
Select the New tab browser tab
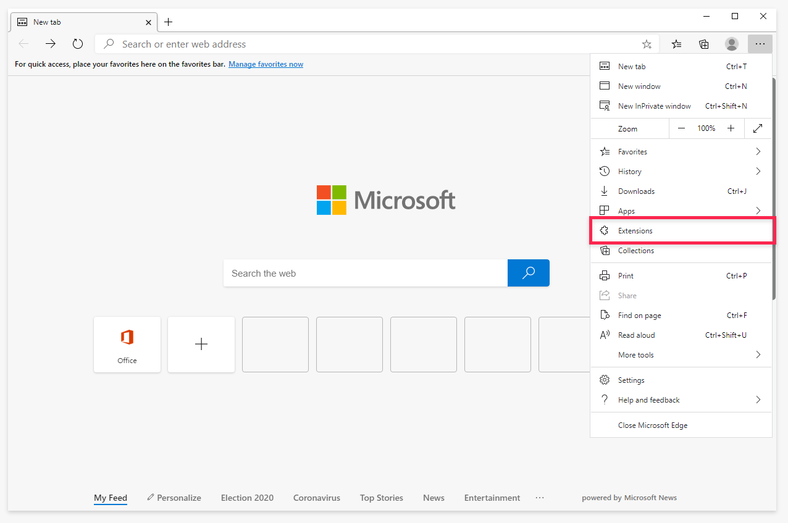tap(84, 22)
